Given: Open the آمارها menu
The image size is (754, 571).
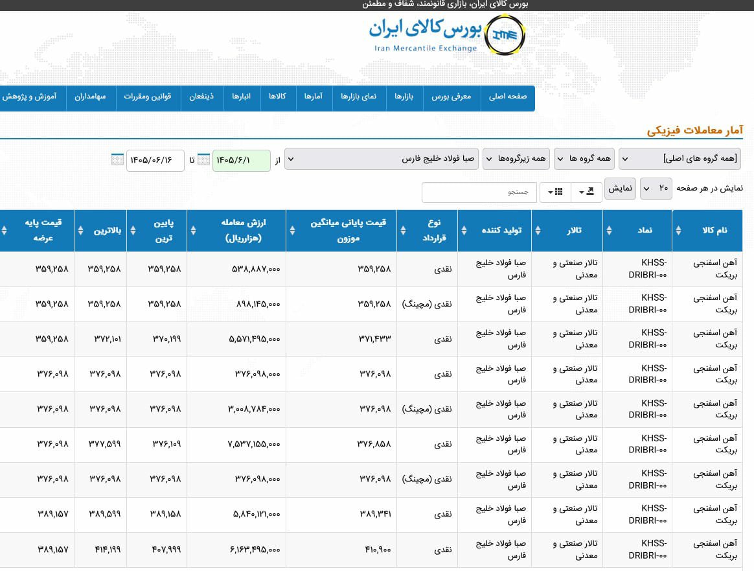Looking at the screenshot, I should pyautogui.click(x=314, y=97).
